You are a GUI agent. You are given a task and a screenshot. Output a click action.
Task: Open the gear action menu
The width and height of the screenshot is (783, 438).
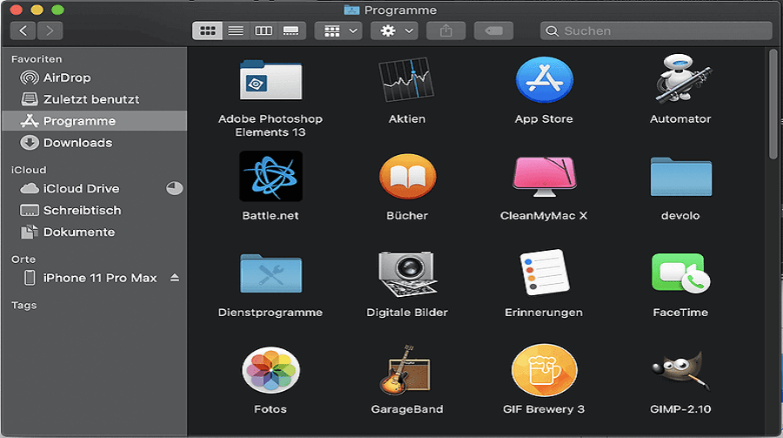[394, 30]
